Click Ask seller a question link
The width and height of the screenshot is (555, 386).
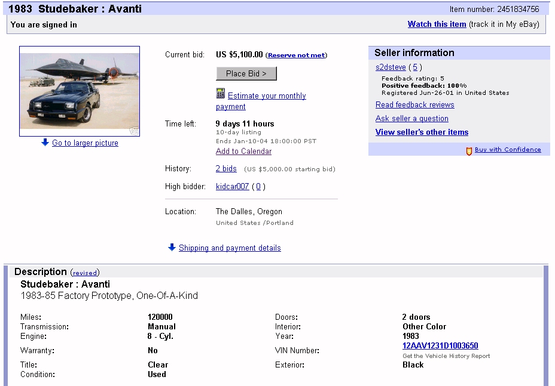412,118
